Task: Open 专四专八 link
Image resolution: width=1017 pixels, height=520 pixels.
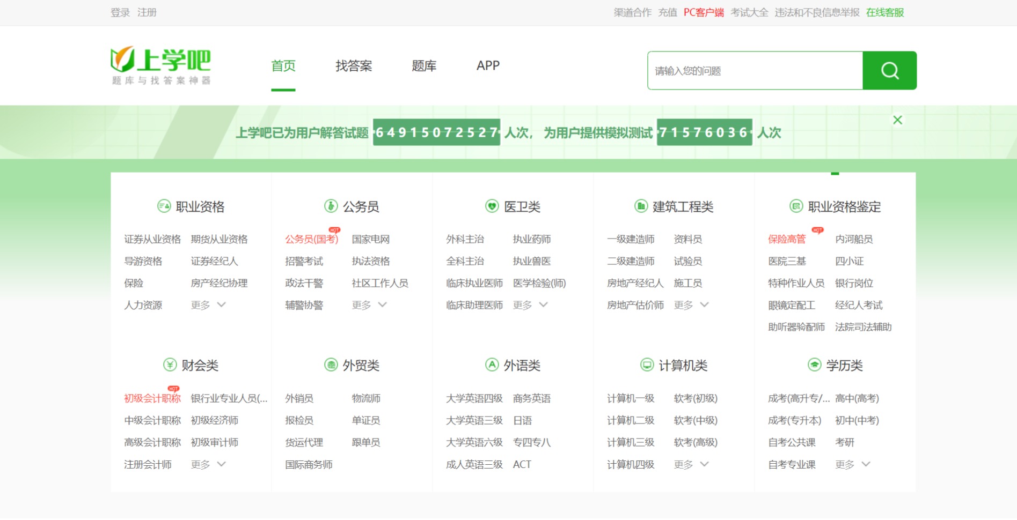Action: (x=532, y=442)
